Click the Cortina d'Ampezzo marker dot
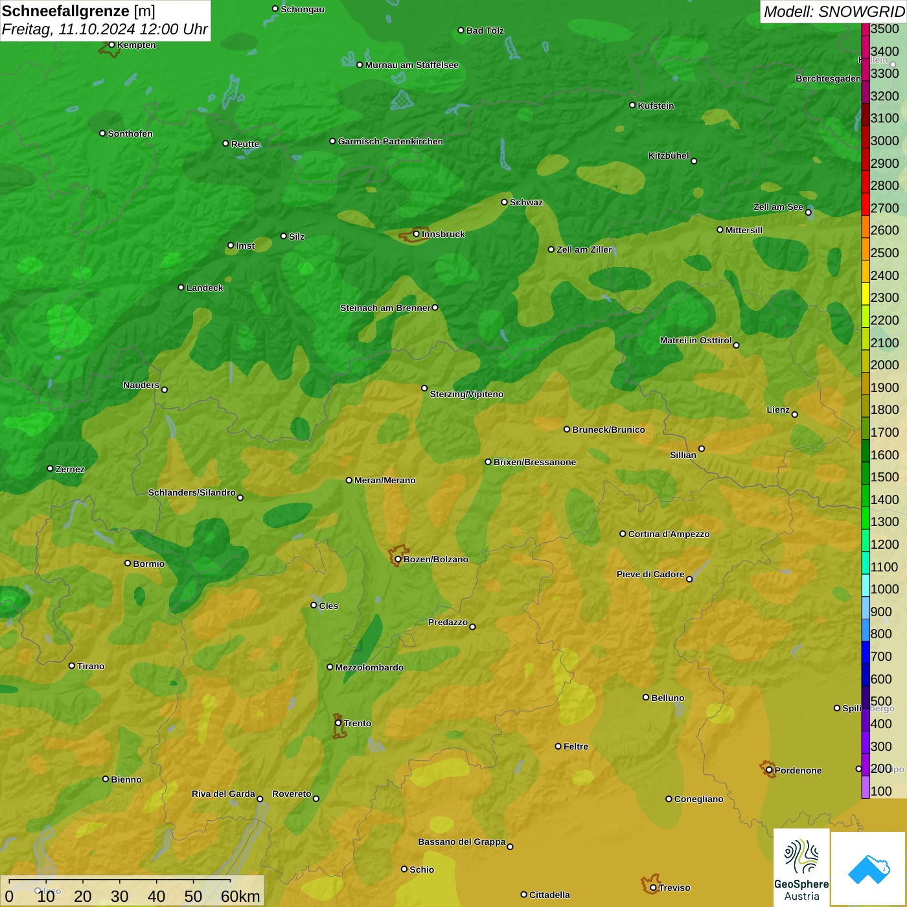The width and height of the screenshot is (907, 907). click(623, 534)
